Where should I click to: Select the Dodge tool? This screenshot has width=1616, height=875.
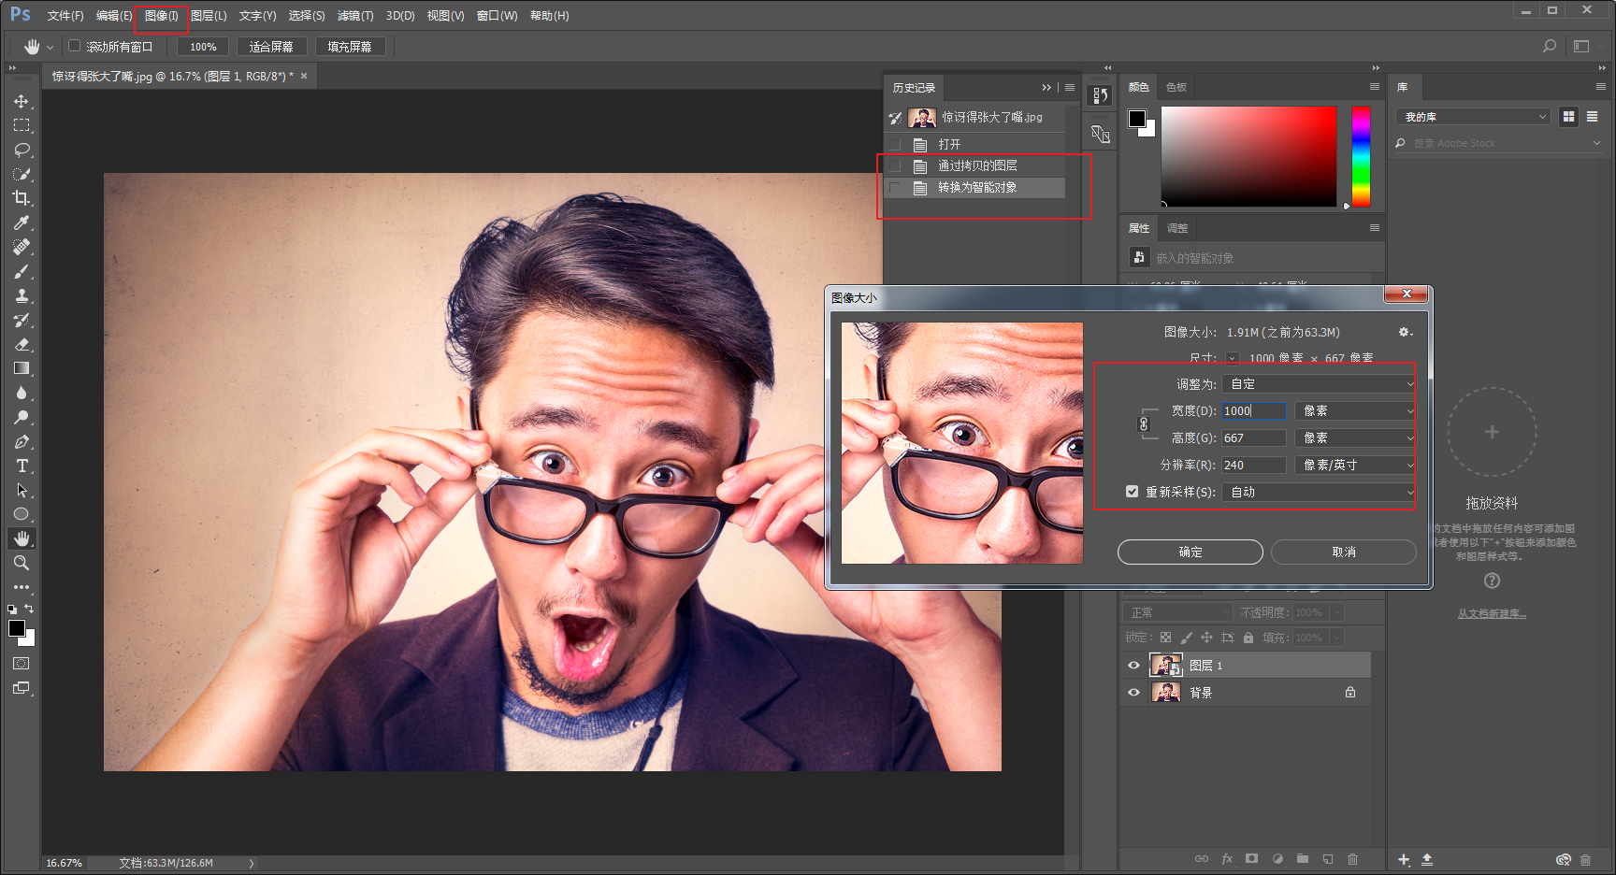[22, 417]
